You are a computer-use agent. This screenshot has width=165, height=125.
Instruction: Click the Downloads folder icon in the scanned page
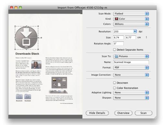click(x=28, y=97)
